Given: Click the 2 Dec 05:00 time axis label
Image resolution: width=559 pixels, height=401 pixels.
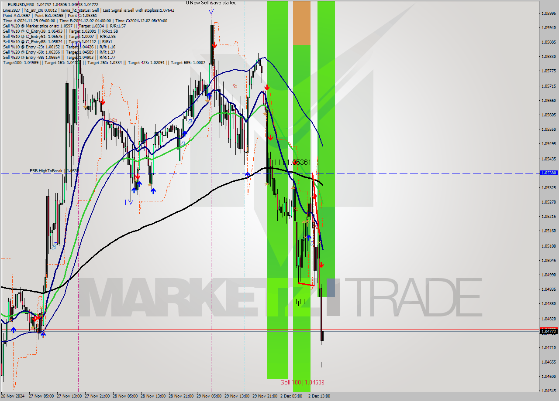Looking at the screenshot, I should tap(292, 396).
